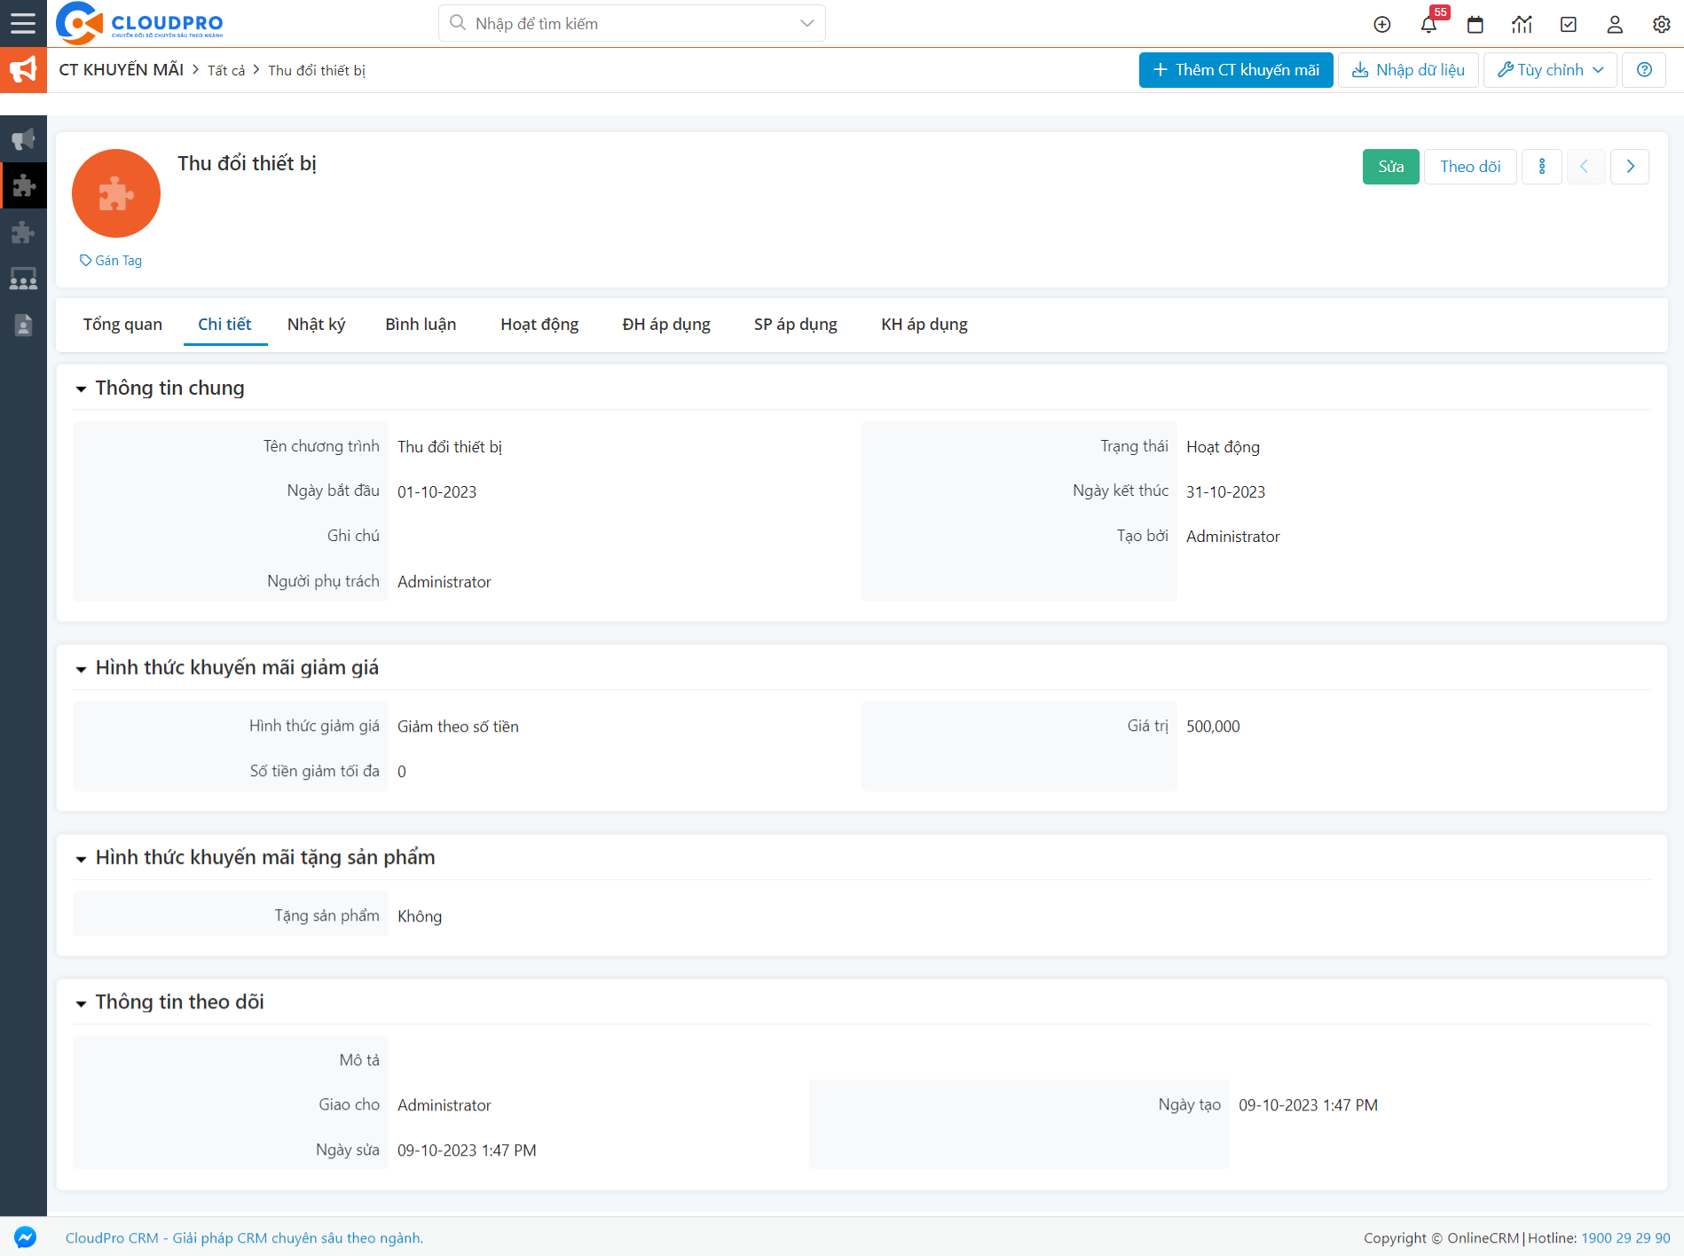Open the KH áp dụng tab
Image resolution: width=1684 pixels, height=1256 pixels.
(x=925, y=325)
